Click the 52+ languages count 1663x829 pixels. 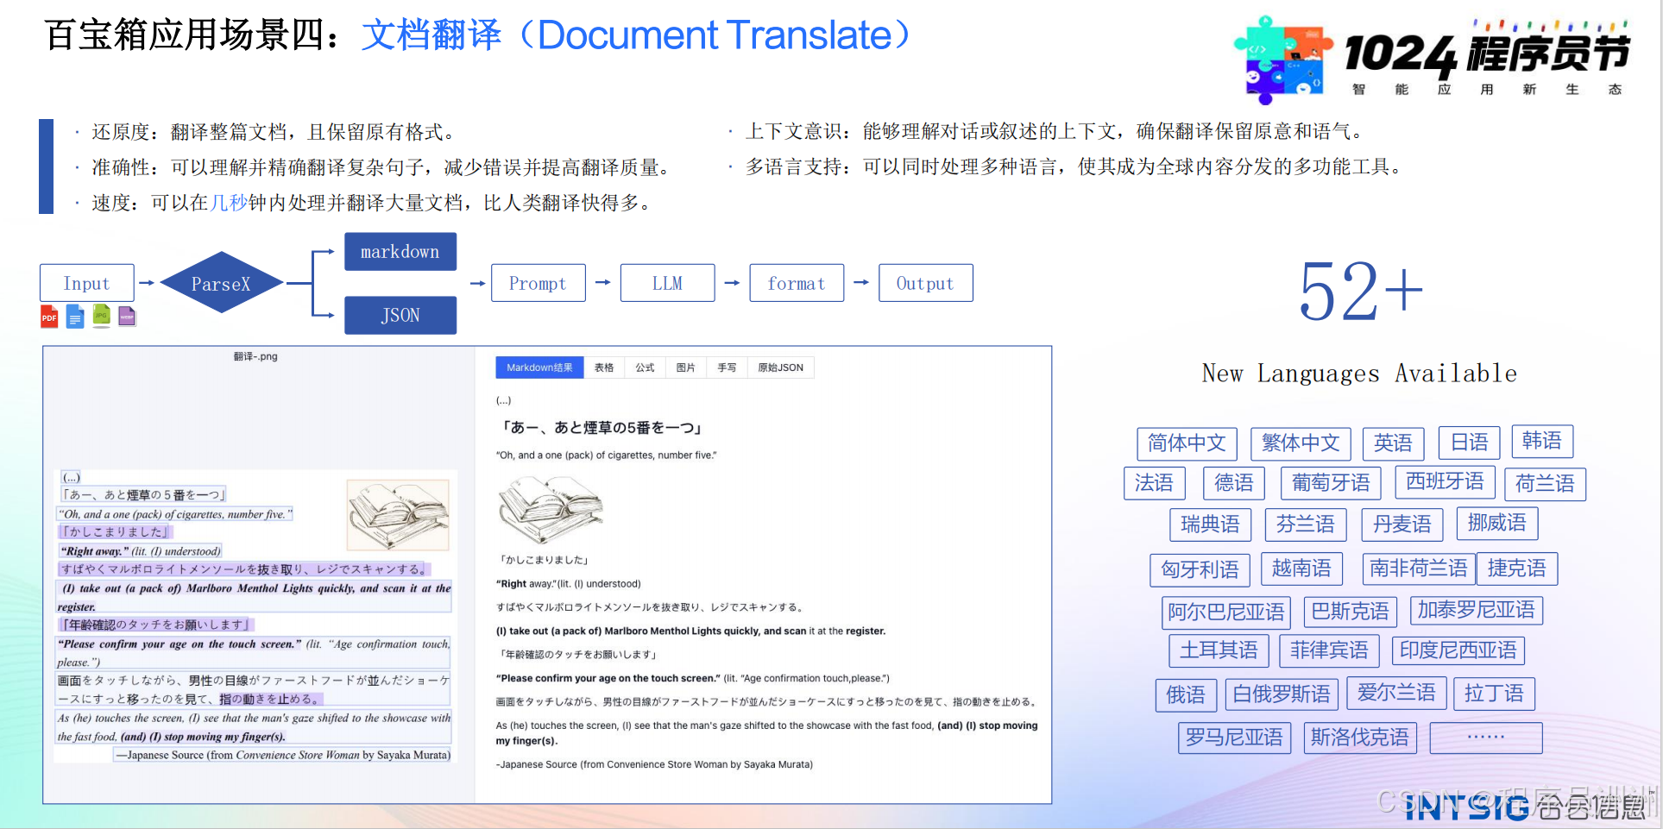pyautogui.click(x=1361, y=292)
